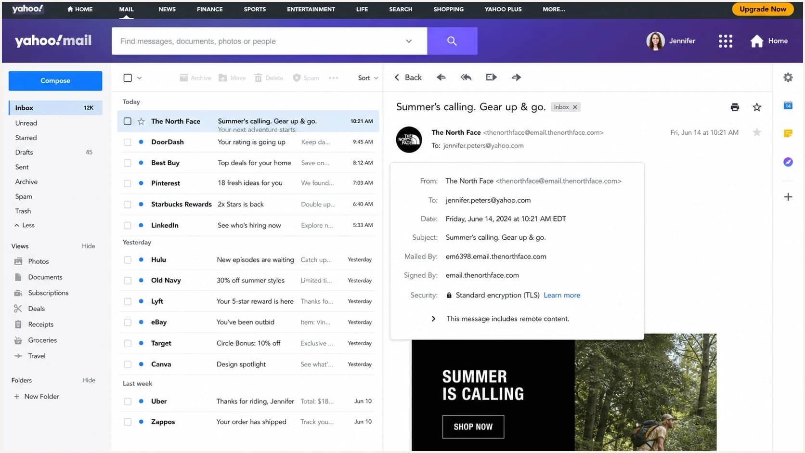805x453 pixels.
Task: Tick the LinkedIn message checkbox
Action: [128, 225]
